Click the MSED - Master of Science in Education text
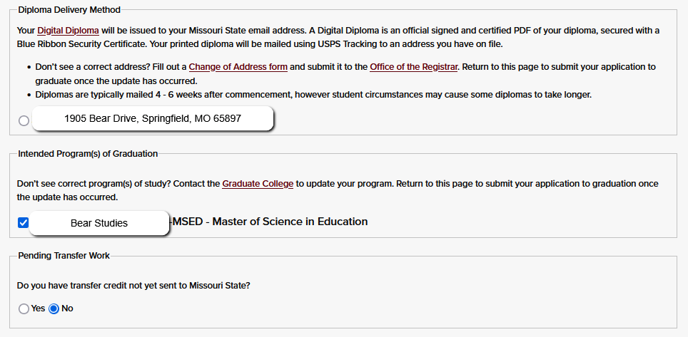This screenshot has height=337, width=688. click(271, 222)
